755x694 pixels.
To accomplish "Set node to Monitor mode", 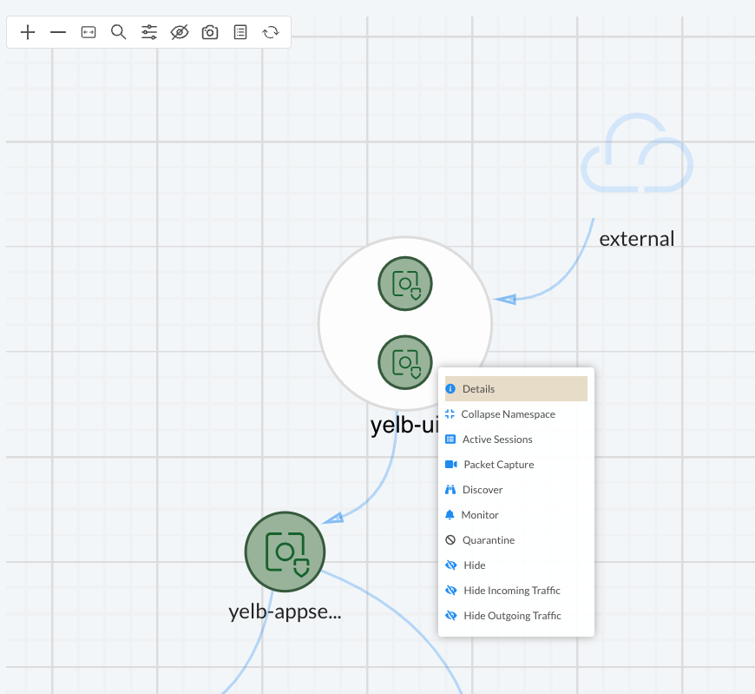I will tap(516, 515).
